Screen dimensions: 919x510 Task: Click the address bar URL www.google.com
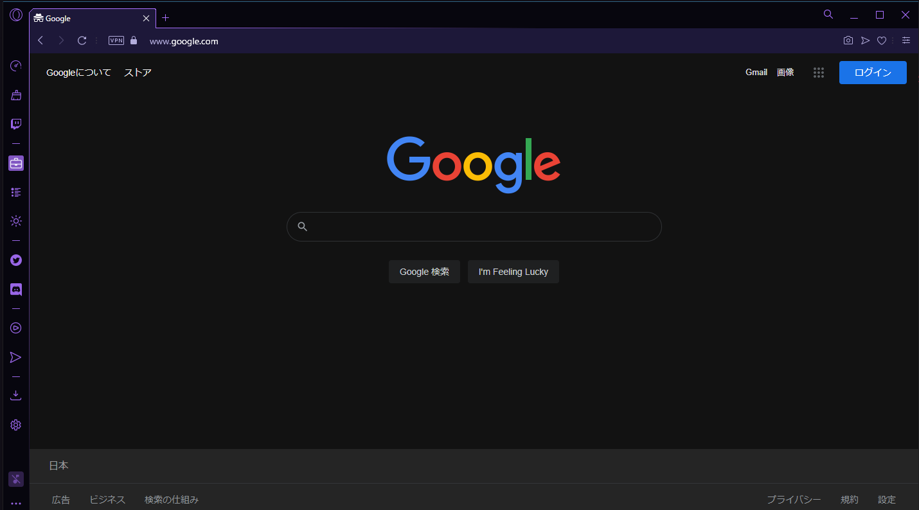click(184, 41)
